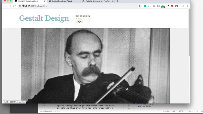Open CSS language dropdown in editor
Image resolution: width=203 pixels, height=114 pixels.
[x=191, y=111]
